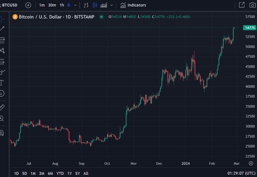
Task: Expand the timeframe dropdown arrow
Action: [75, 5]
